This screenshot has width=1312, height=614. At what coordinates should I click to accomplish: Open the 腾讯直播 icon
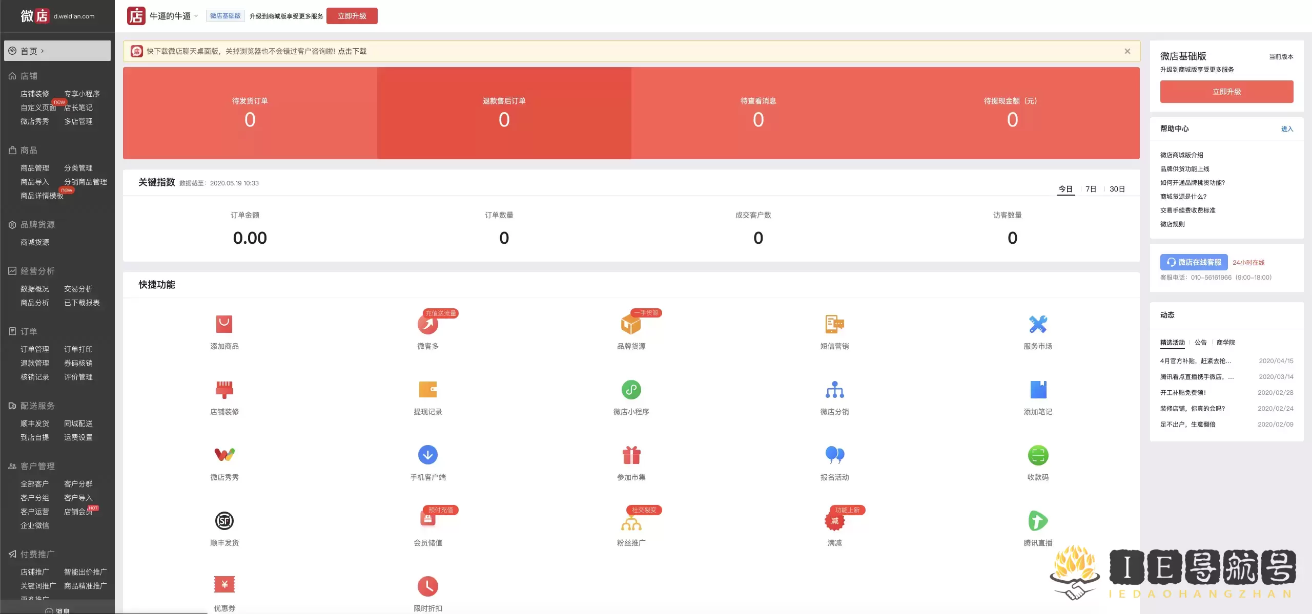1038,521
